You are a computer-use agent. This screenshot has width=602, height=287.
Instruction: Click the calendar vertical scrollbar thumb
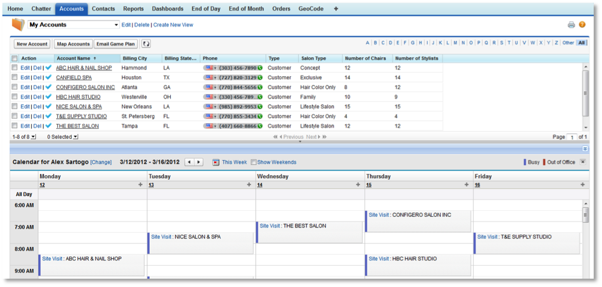tap(585, 215)
